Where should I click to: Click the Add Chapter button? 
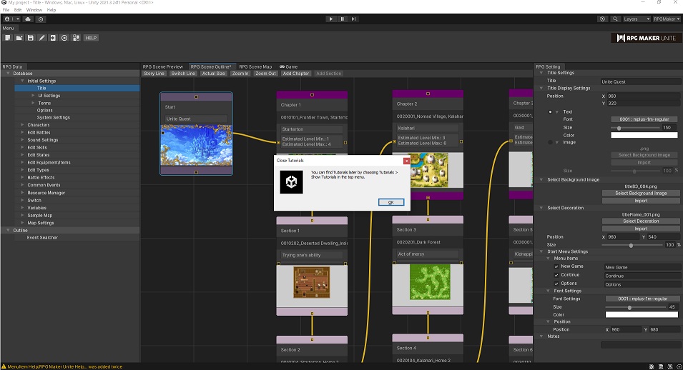click(296, 74)
